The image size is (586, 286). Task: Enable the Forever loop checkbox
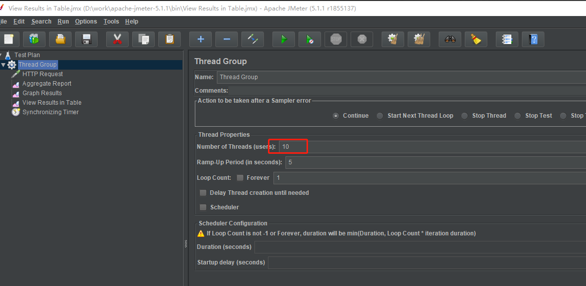point(240,178)
